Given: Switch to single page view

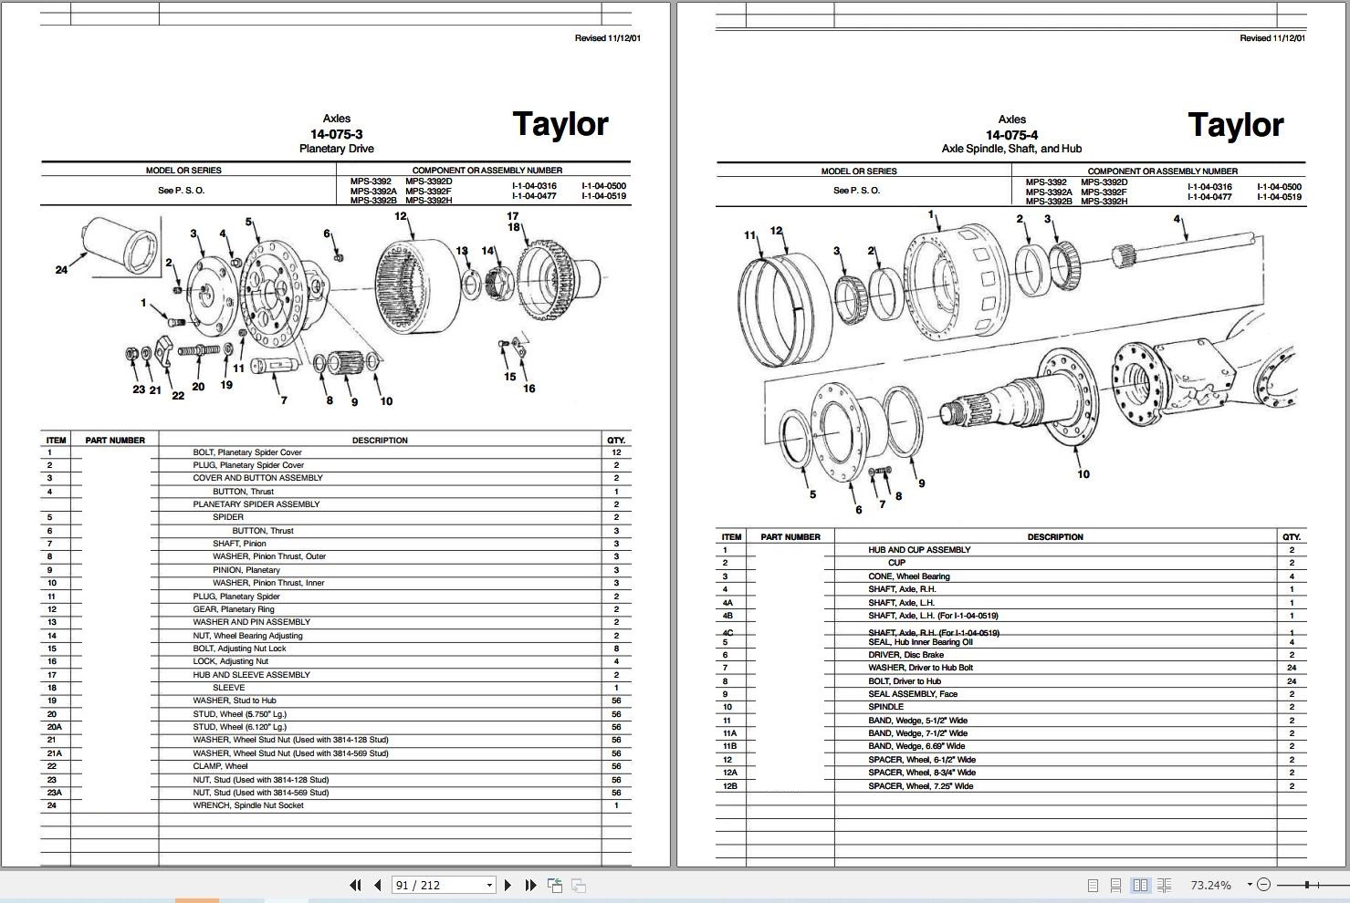Looking at the screenshot, I should [1093, 885].
